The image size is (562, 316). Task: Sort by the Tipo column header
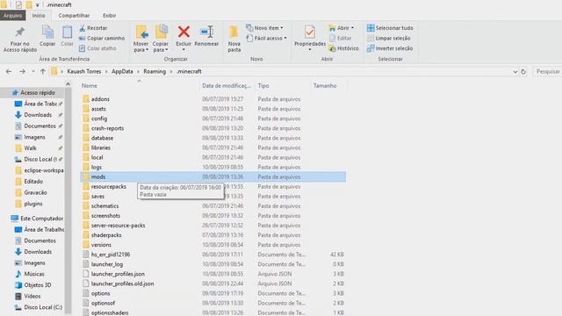coord(283,86)
